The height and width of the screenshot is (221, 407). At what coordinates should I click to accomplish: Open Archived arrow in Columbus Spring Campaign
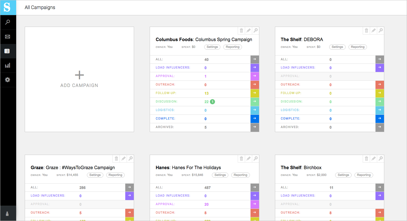(255, 127)
